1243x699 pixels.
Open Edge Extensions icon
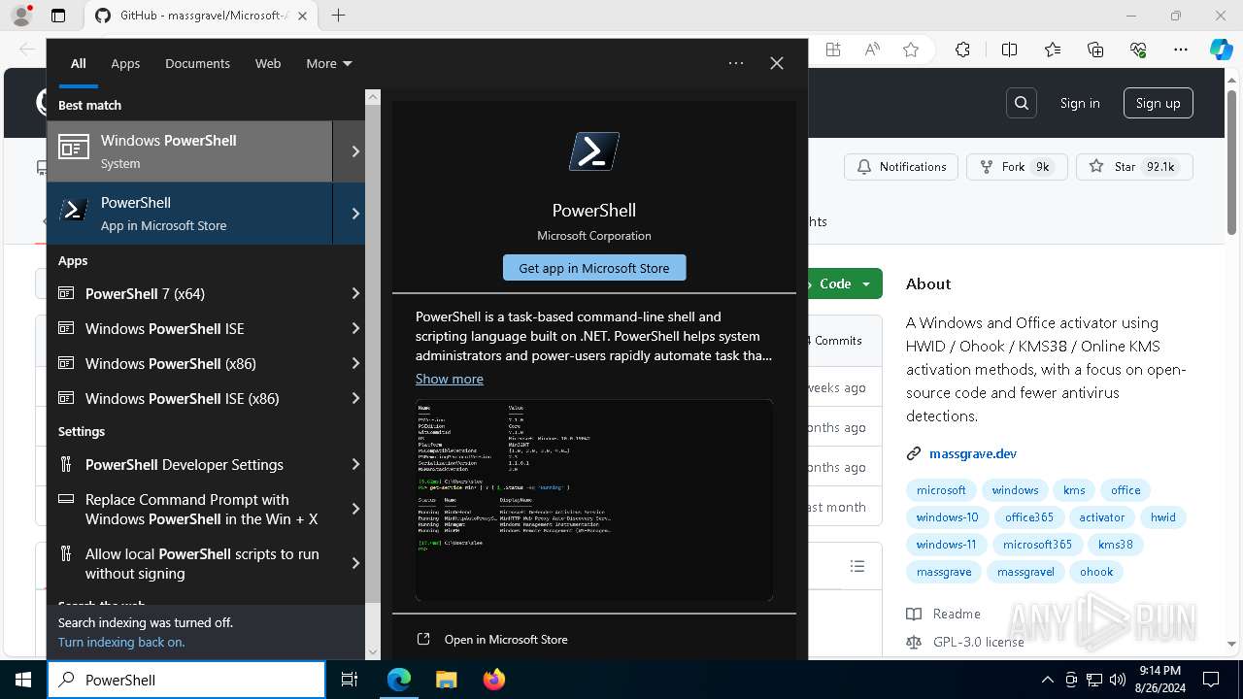click(962, 50)
